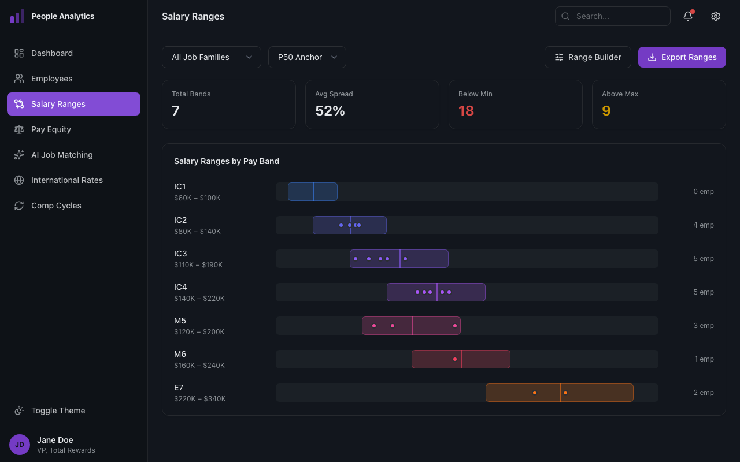Click Export Ranges

click(682, 57)
